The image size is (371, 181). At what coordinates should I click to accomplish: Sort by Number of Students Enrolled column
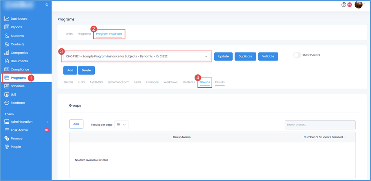click(x=324, y=137)
